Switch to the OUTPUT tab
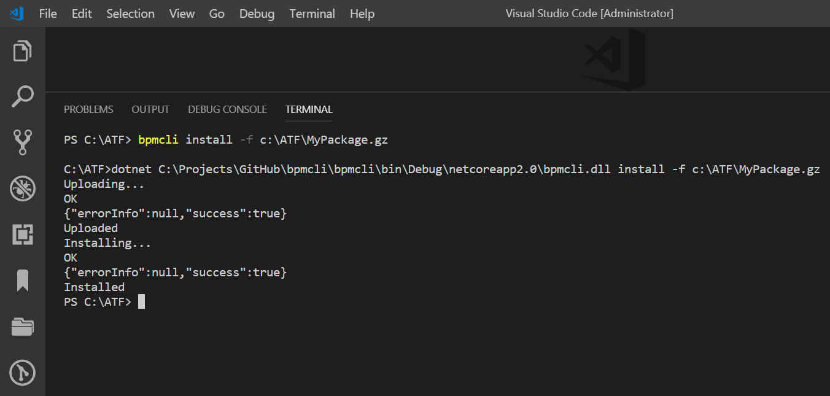The image size is (830, 396). (x=150, y=109)
